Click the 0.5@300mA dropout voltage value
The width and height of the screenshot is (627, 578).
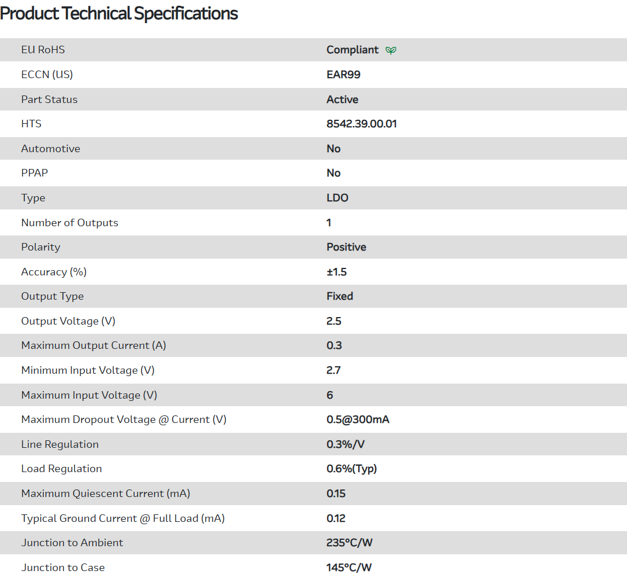click(x=358, y=419)
